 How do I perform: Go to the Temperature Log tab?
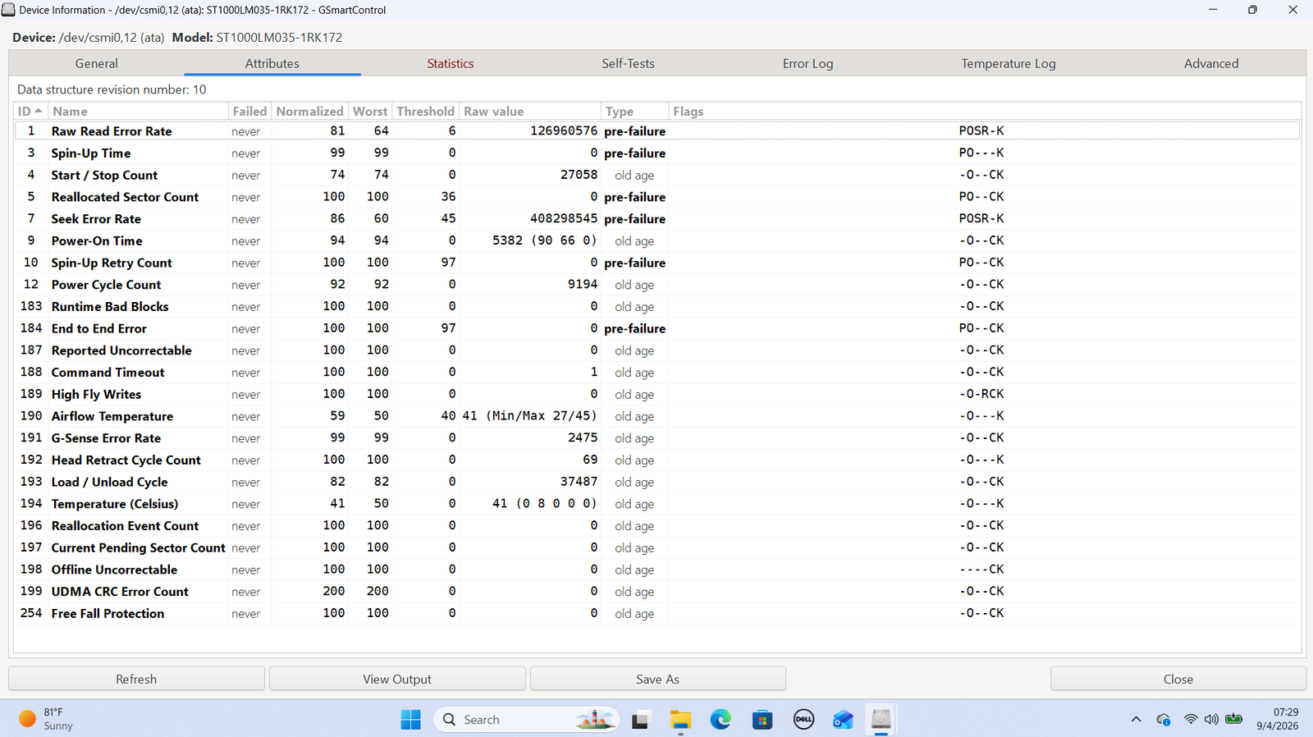coord(1009,63)
